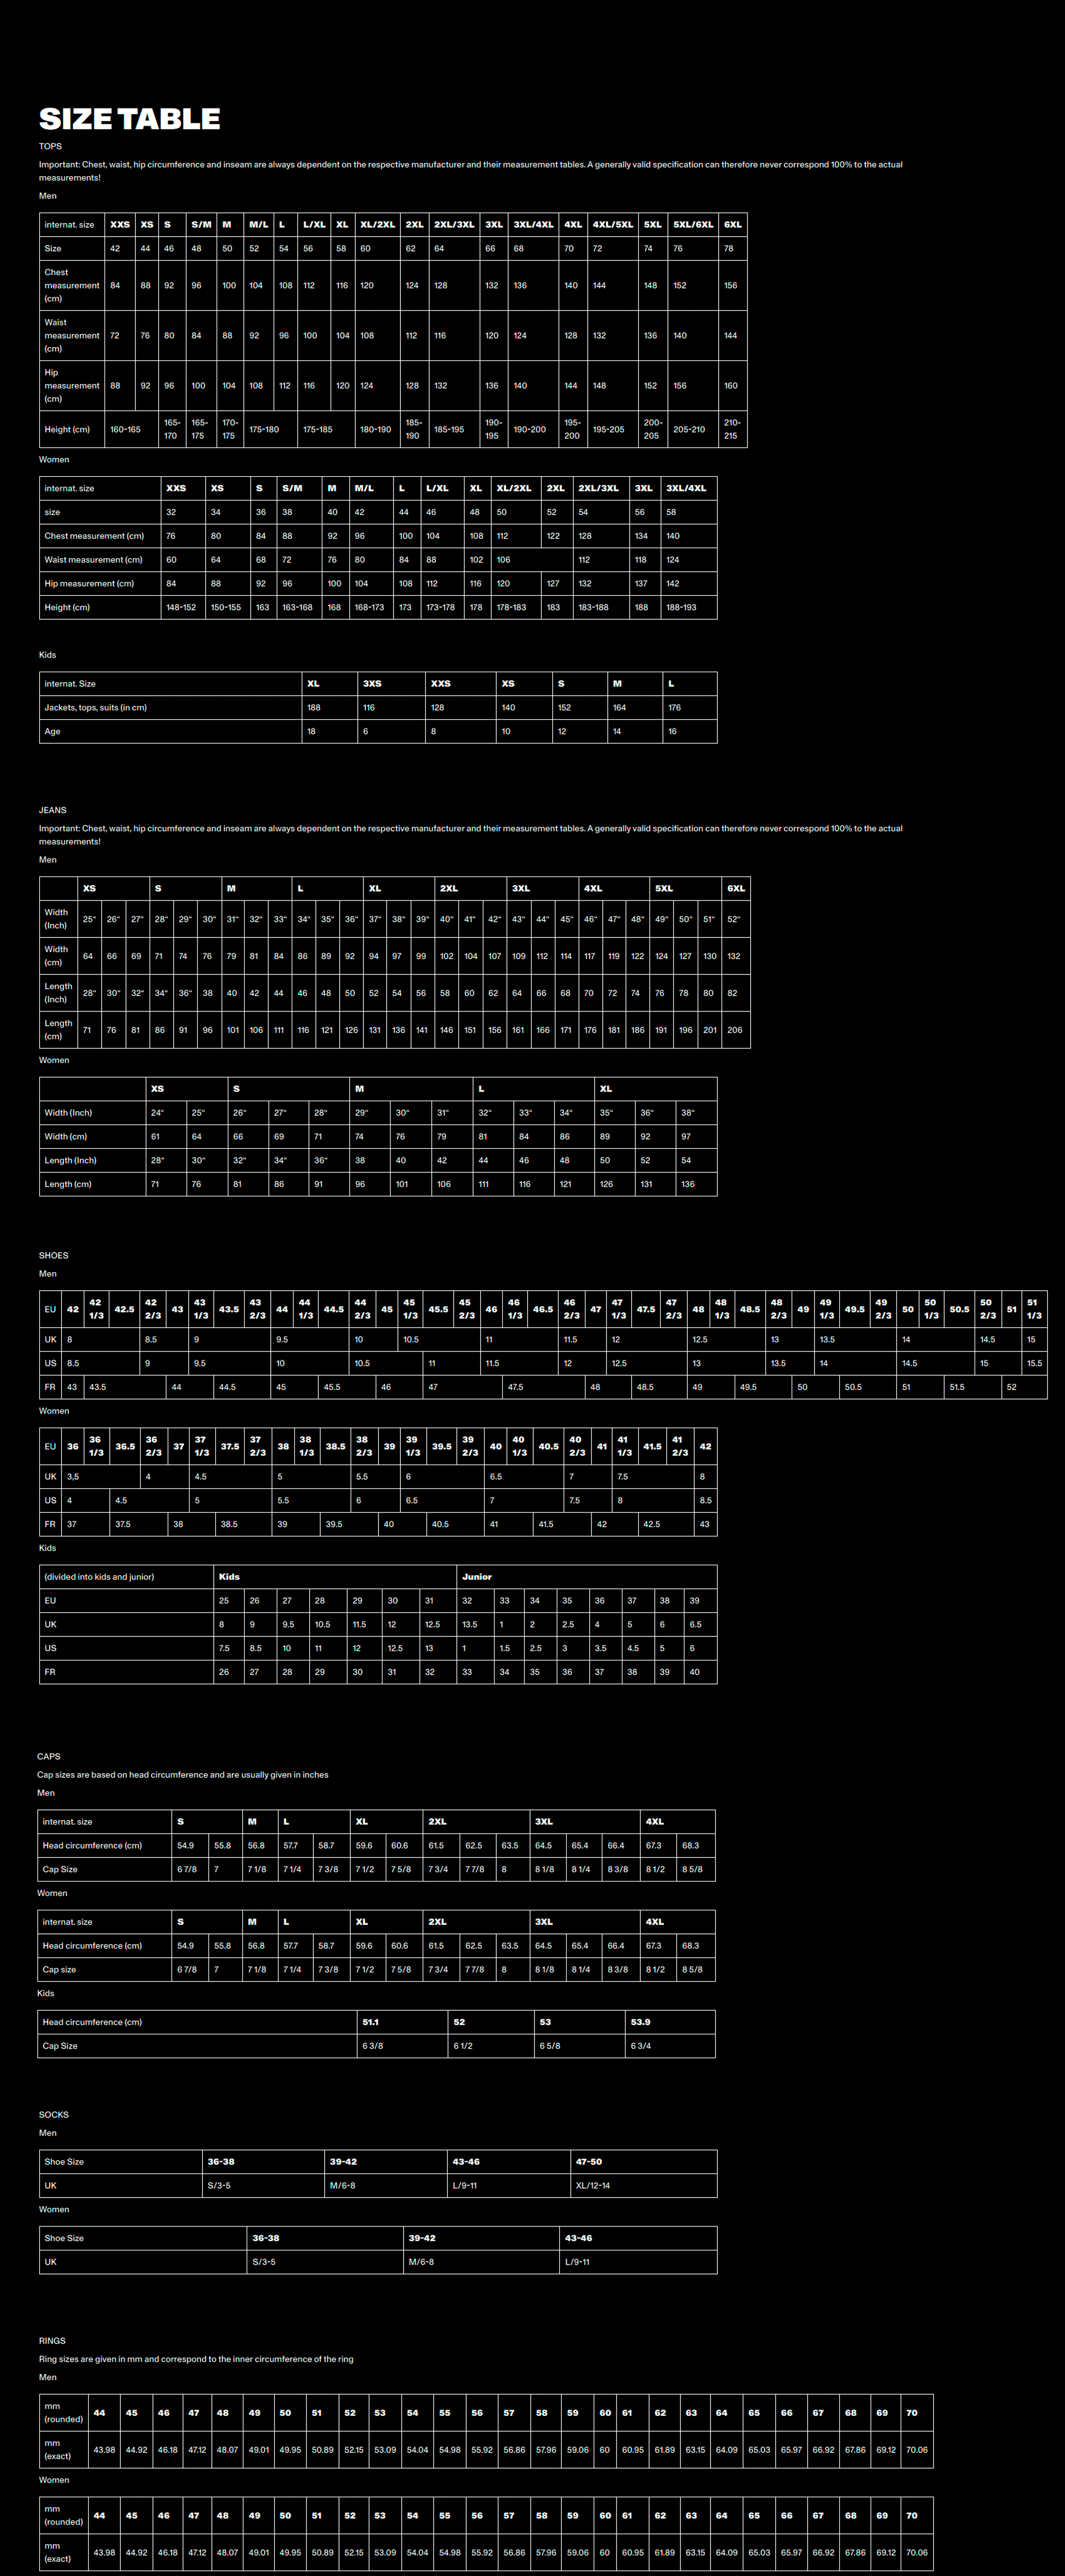Click EU size 49.5 in Men shoes

[x=855, y=1309]
